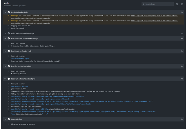The width and height of the screenshot is (187, 129).
Task: Click the '/usr/bin/git version' log line
Action: tap(19, 86)
